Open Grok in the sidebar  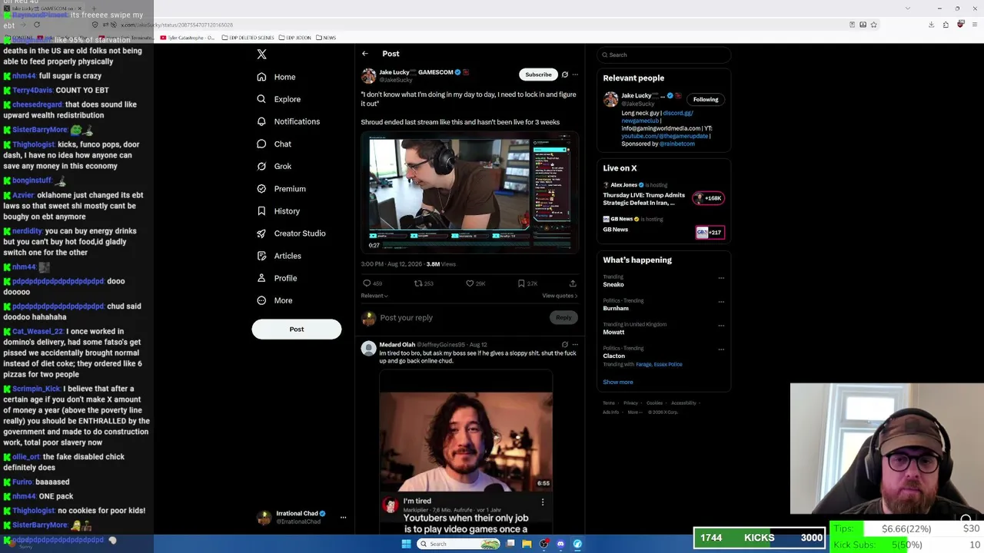pos(274,166)
